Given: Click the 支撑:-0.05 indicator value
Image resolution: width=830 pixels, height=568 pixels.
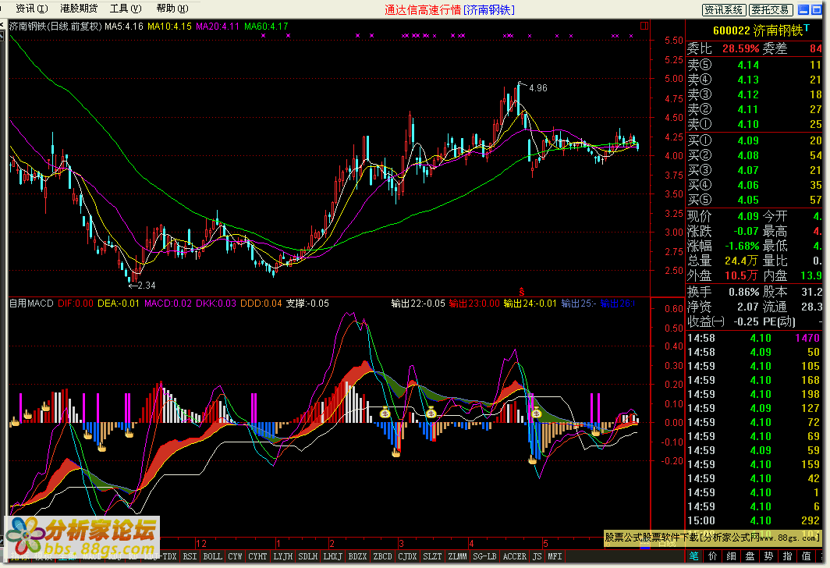Looking at the screenshot, I should pyautogui.click(x=307, y=304).
